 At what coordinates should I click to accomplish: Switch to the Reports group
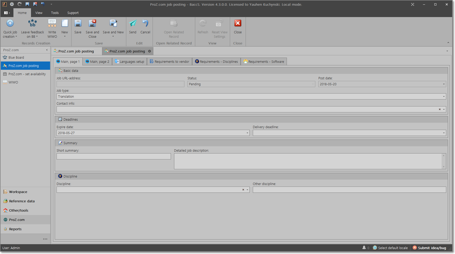point(25,229)
